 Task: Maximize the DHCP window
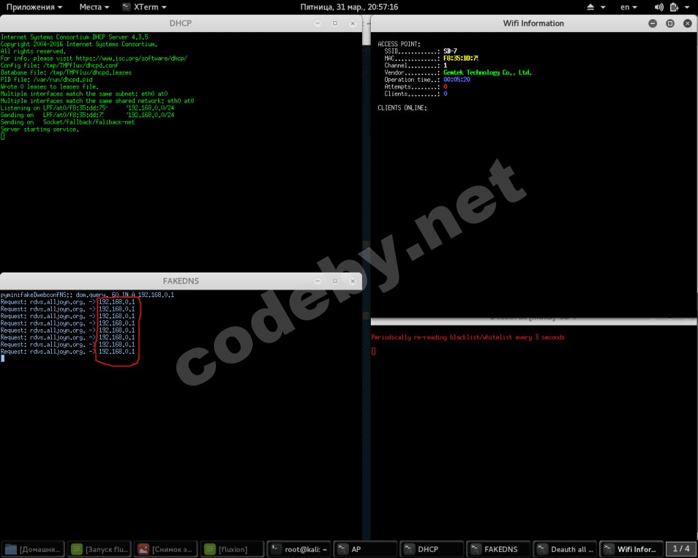point(335,23)
